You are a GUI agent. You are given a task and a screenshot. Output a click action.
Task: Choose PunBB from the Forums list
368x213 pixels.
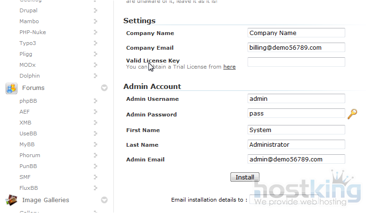(29, 166)
